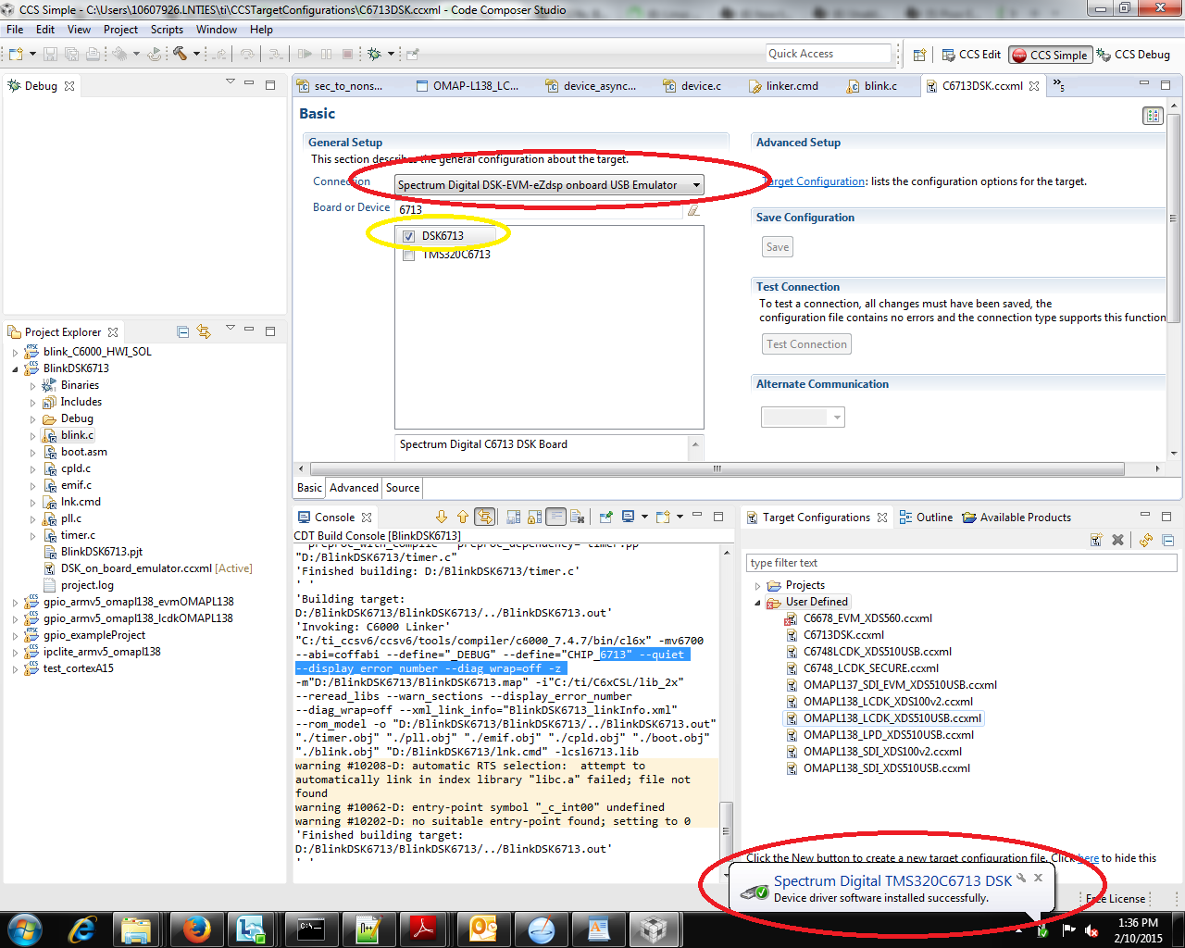The width and height of the screenshot is (1185, 948).
Task: Click the Build hammer icon
Action: point(180,55)
